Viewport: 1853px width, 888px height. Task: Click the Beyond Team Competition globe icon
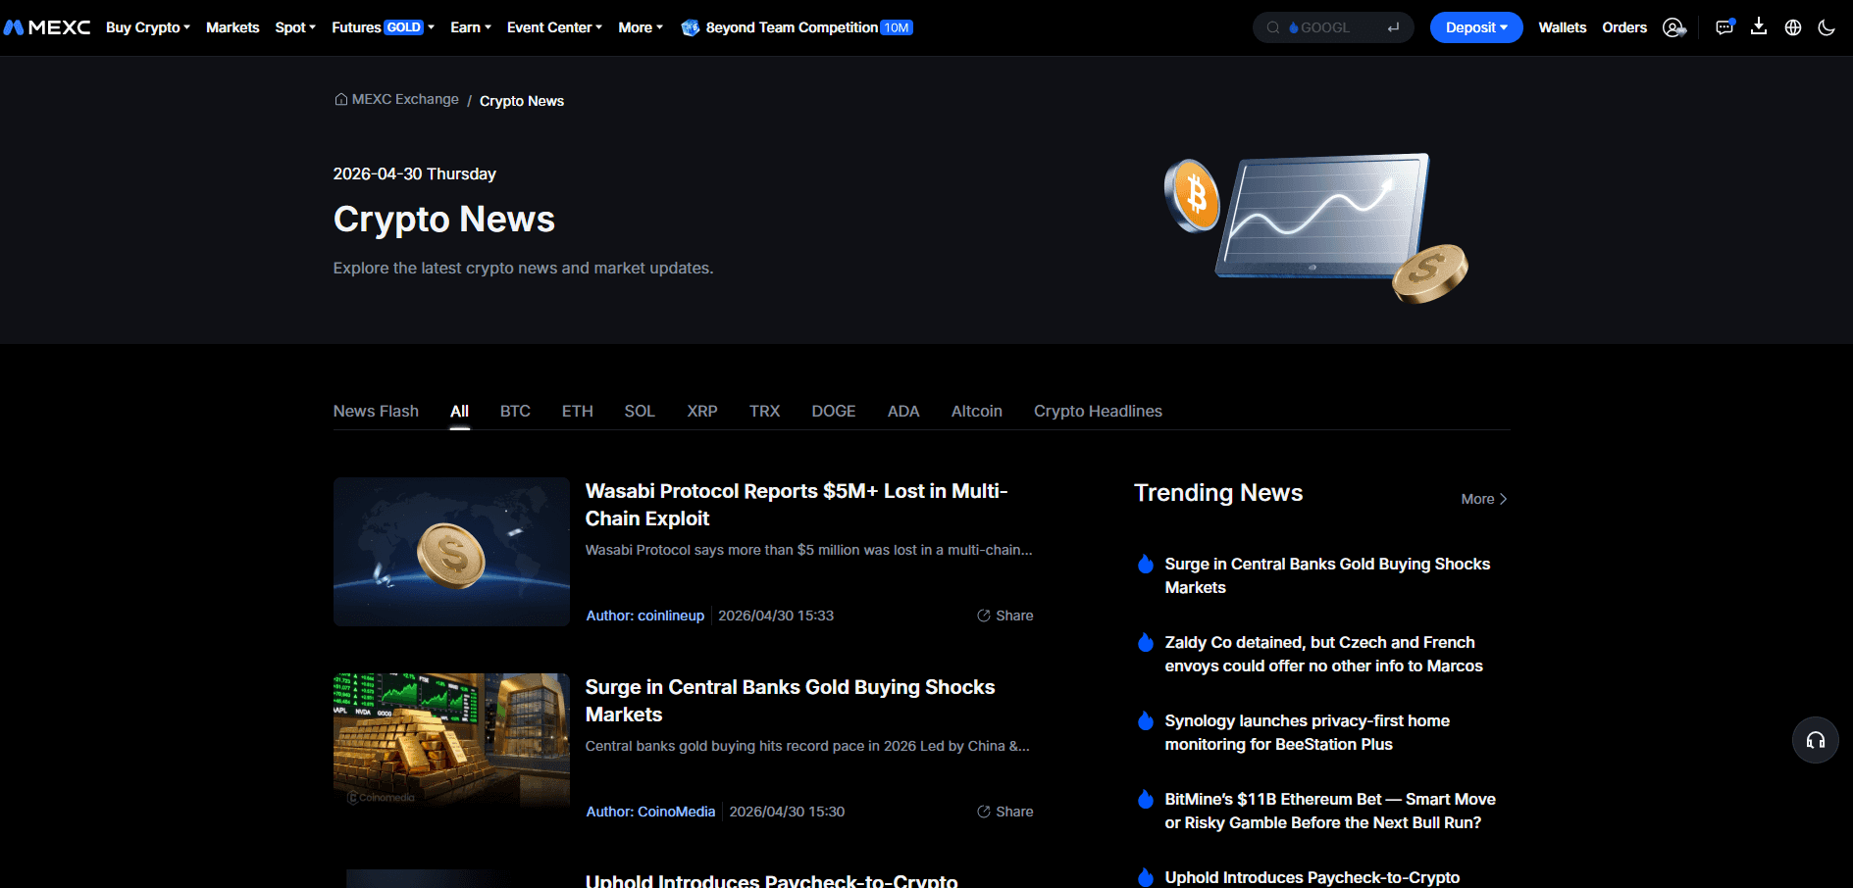click(x=691, y=27)
